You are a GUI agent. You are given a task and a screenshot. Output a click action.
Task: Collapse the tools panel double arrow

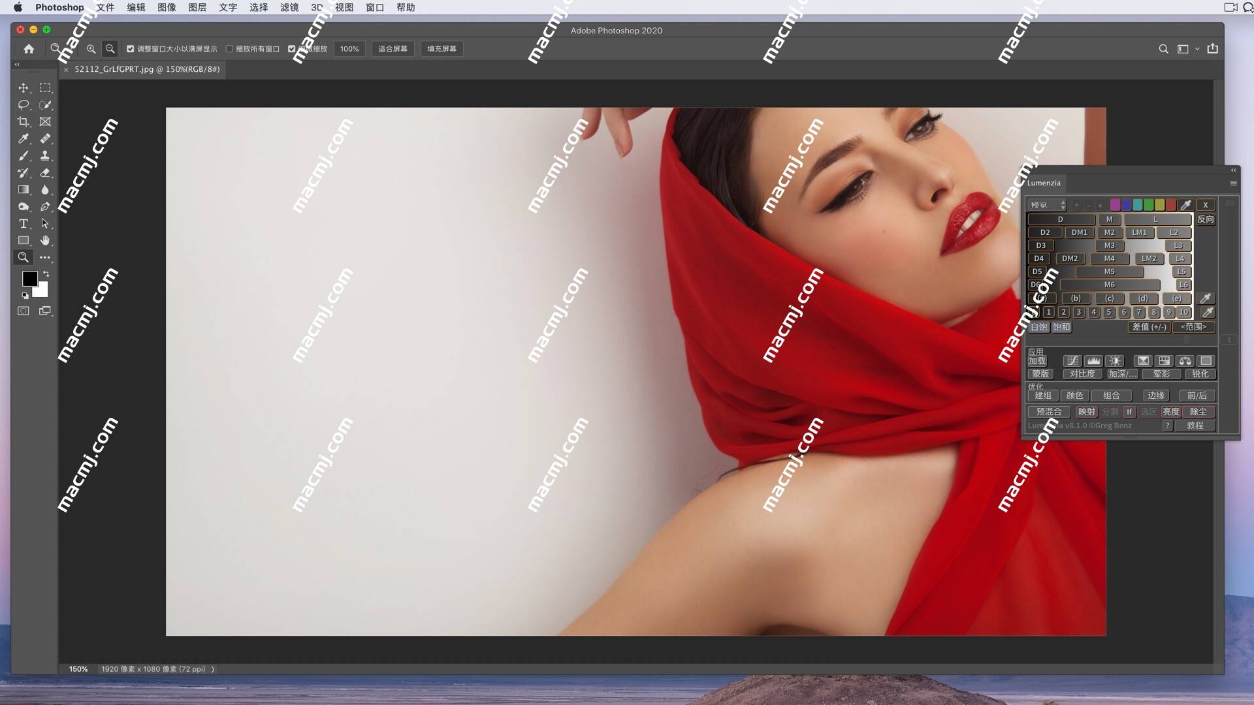tap(17, 65)
